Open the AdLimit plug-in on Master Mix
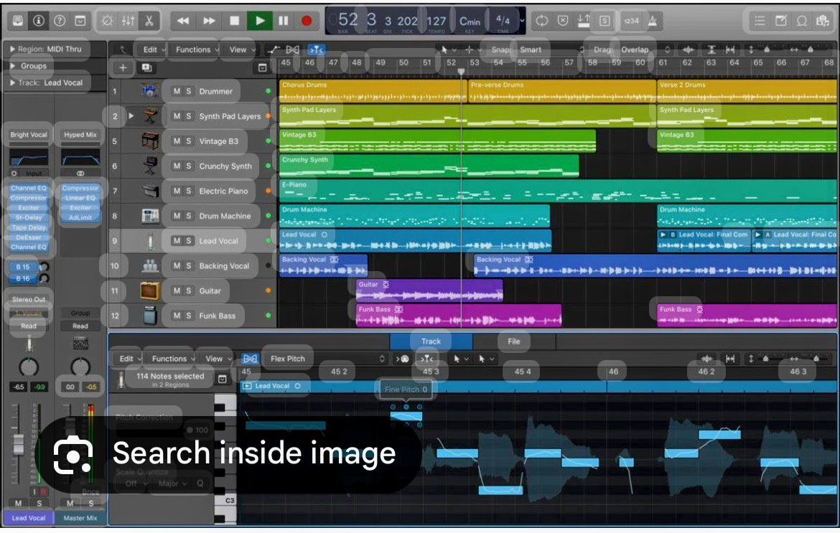 (x=80, y=218)
